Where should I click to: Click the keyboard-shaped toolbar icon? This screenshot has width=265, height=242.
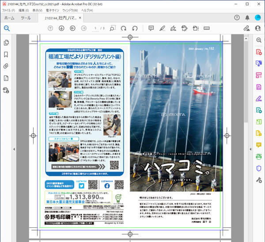tap(207, 28)
